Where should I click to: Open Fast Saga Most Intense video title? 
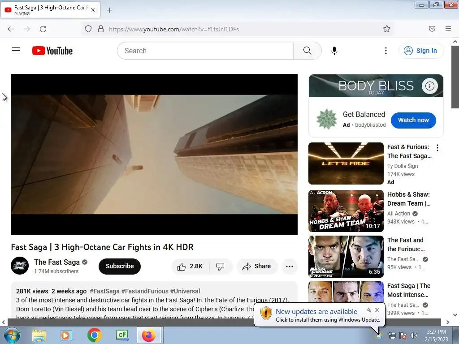(x=409, y=290)
